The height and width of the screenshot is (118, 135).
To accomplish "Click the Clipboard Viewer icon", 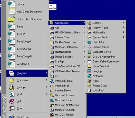I will point(89,52).
